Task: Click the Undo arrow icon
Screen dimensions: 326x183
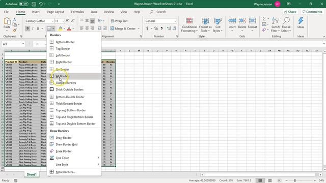Action: click(x=41, y=4)
